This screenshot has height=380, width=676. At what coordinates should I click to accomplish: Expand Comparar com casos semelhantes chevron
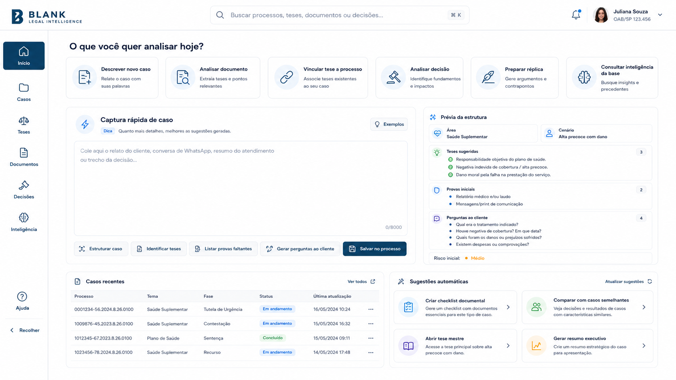644,307
